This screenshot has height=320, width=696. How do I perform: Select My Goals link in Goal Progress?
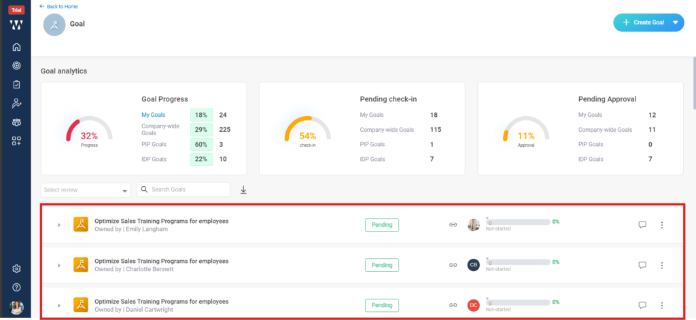pos(154,115)
